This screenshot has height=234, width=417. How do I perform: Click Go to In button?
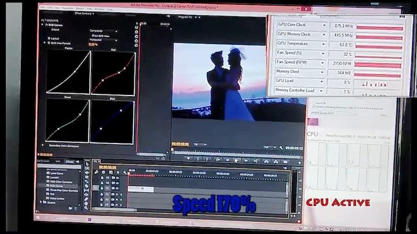[218, 159]
